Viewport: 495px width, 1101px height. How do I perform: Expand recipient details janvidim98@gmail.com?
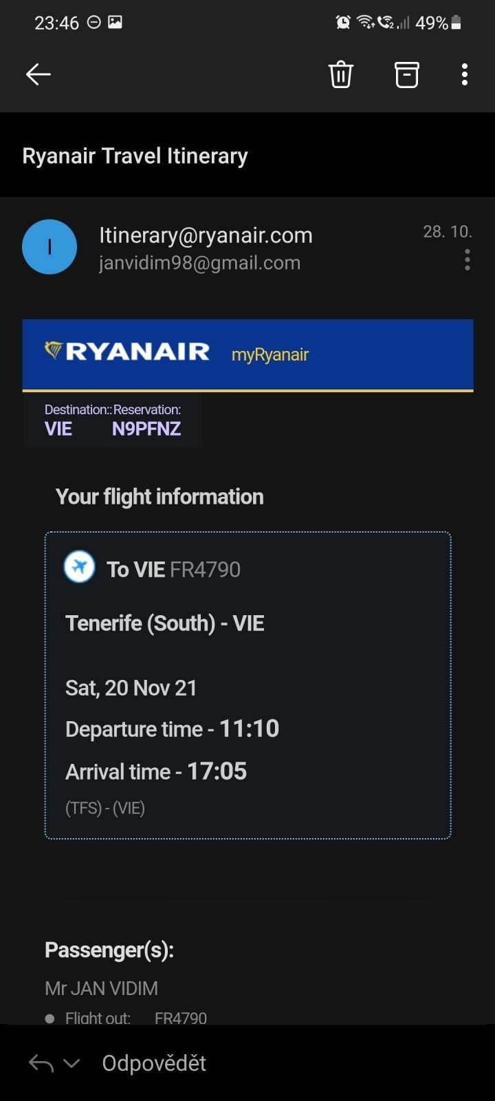tap(199, 263)
